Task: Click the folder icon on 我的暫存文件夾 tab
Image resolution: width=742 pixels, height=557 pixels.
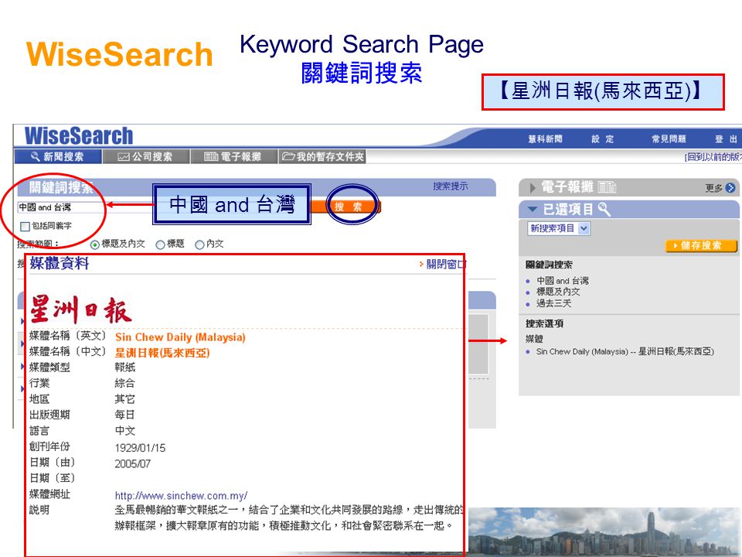Action: tap(288, 156)
